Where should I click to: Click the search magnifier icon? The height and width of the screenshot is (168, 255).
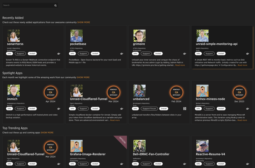pos(55,5)
